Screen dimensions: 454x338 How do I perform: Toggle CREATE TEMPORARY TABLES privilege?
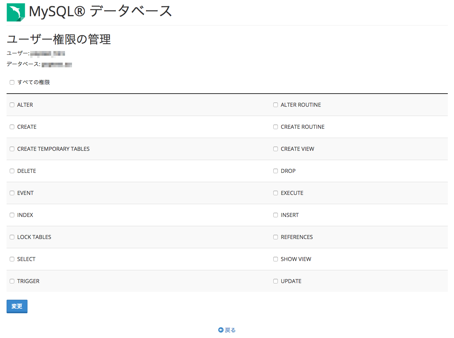(x=12, y=149)
